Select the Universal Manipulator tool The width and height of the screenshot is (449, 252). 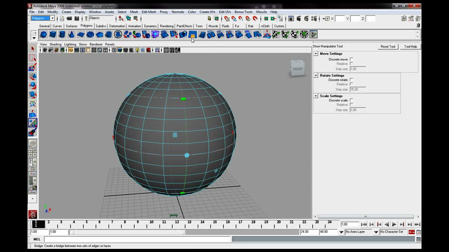(33, 104)
